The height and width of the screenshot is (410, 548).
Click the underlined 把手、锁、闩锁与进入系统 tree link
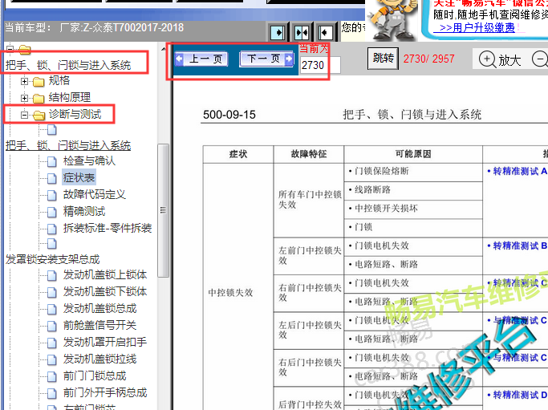coord(68,145)
